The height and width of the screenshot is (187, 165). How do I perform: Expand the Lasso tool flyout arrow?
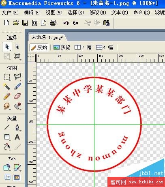pos(20,81)
